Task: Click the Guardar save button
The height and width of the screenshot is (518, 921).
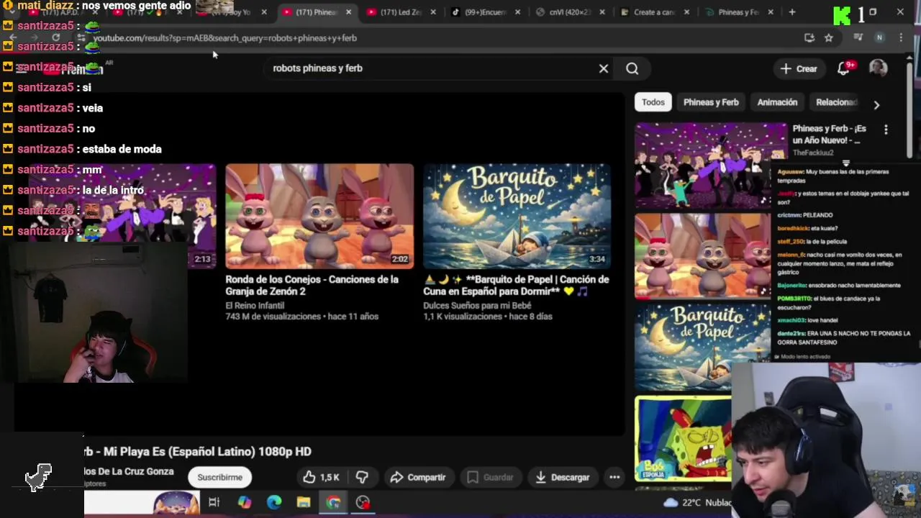Action: [490, 477]
